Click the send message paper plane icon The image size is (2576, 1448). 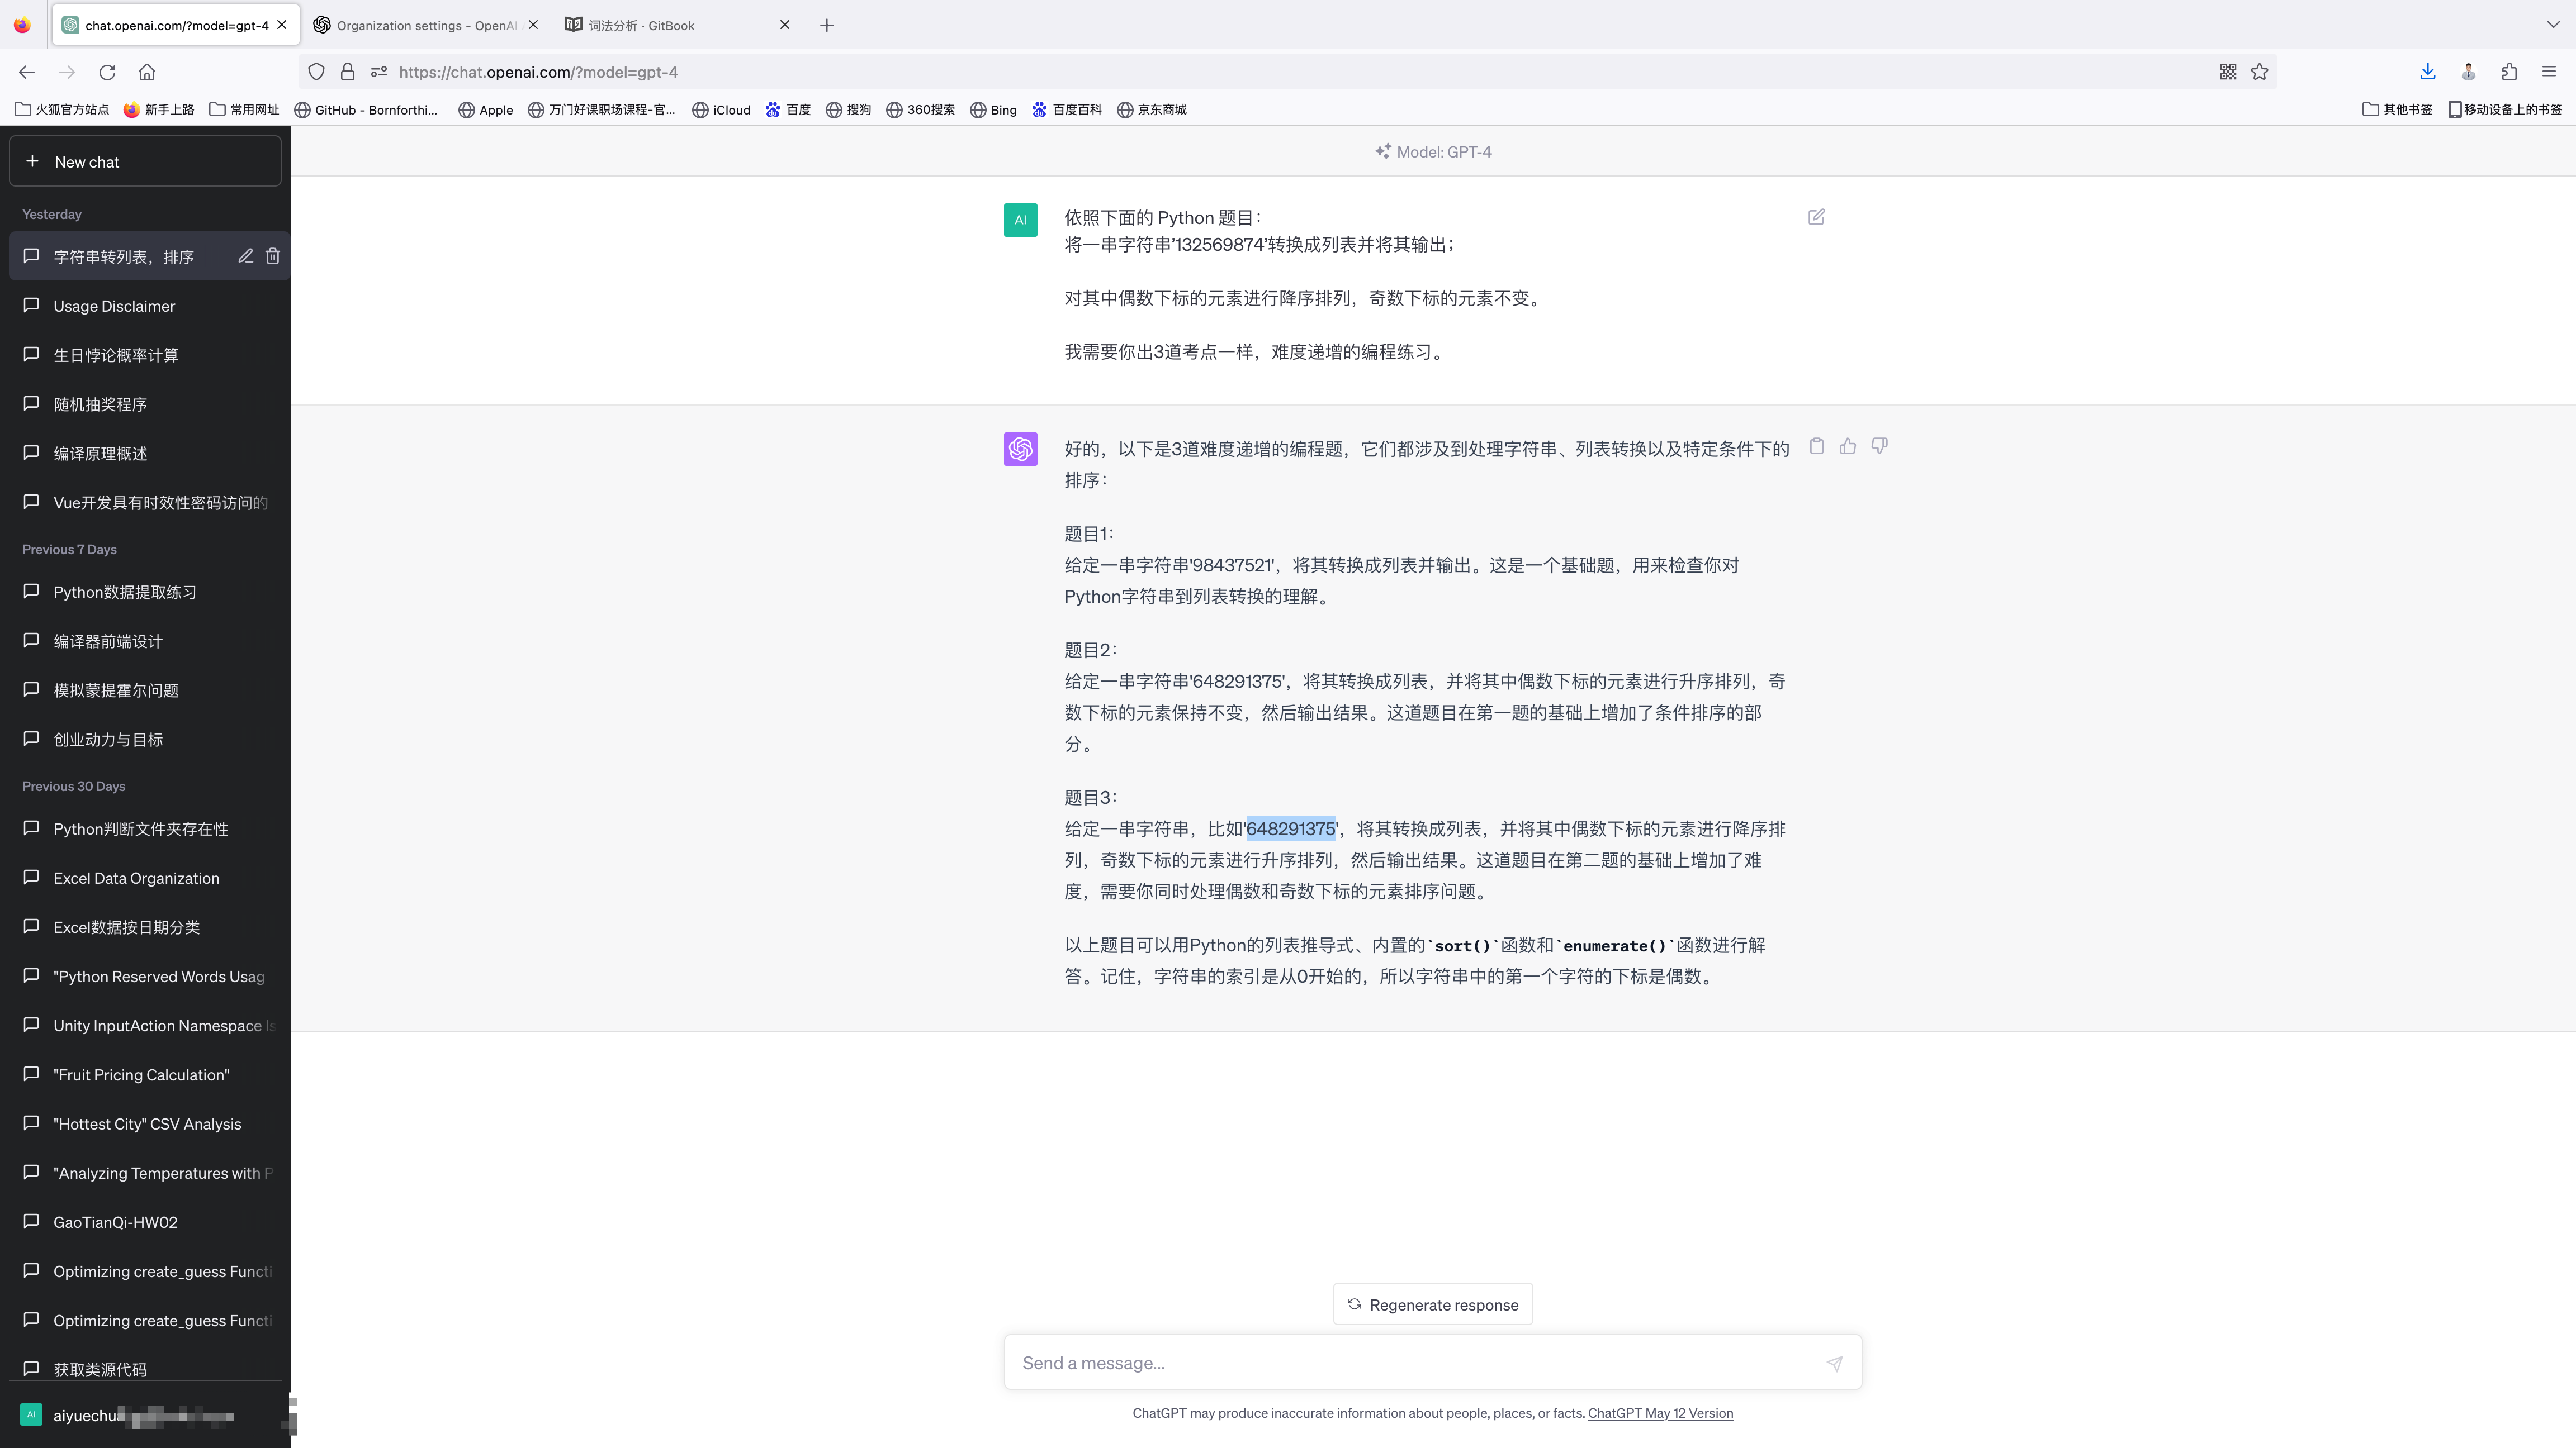coord(1834,1363)
